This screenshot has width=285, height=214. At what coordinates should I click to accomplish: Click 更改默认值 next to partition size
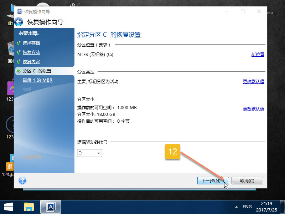coord(254,108)
